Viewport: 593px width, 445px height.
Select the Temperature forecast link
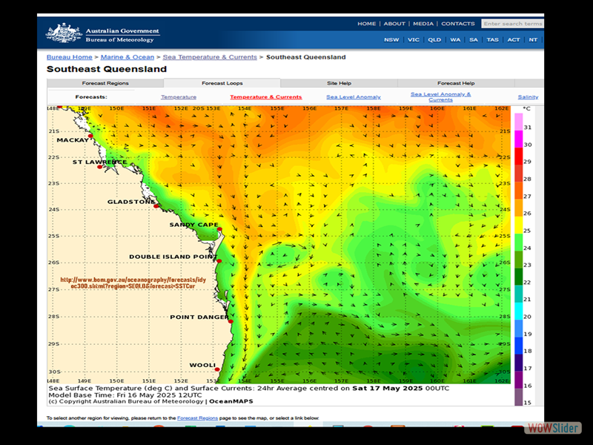tap(179, 97)
